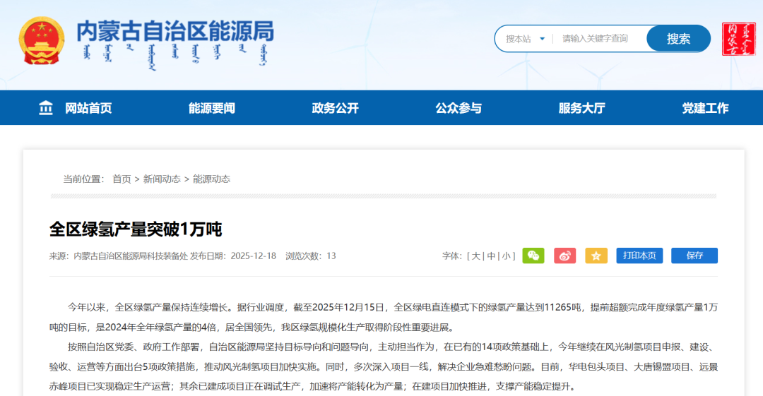Open the 能源要闻 navigation menu
The height and width of the screenshot is (396, 763).
coord(212,108)
